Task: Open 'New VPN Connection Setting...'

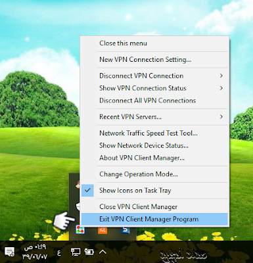Action: (154, 59)
